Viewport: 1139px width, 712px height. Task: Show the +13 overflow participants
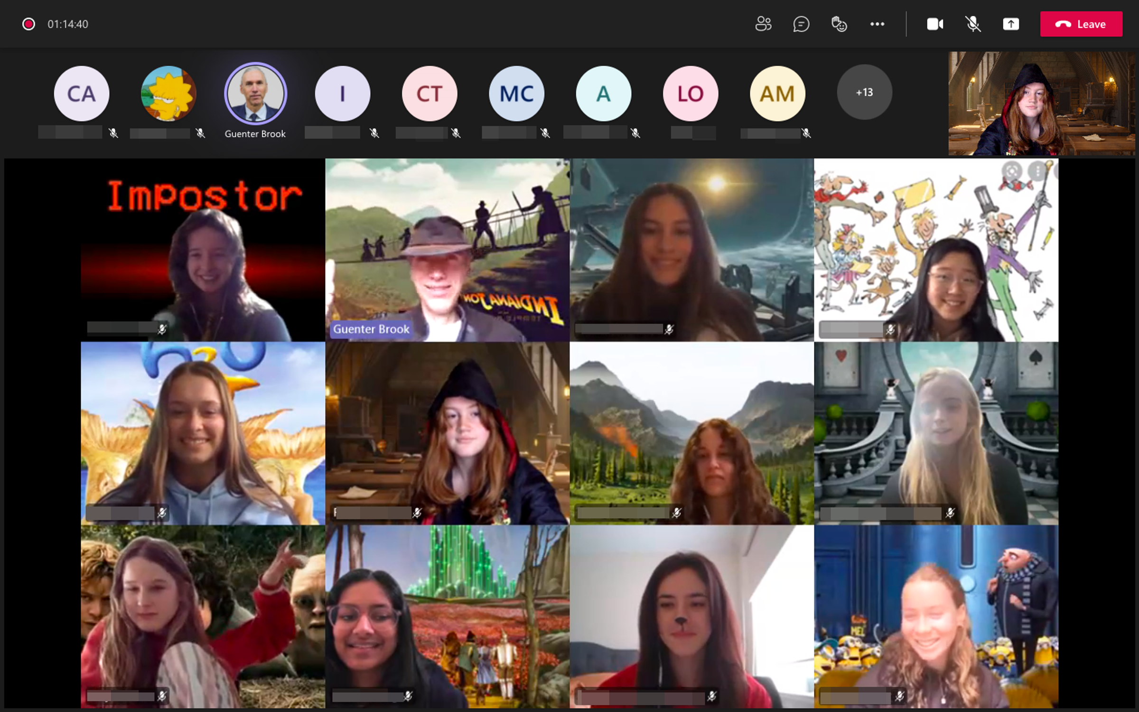coord(864,92)
